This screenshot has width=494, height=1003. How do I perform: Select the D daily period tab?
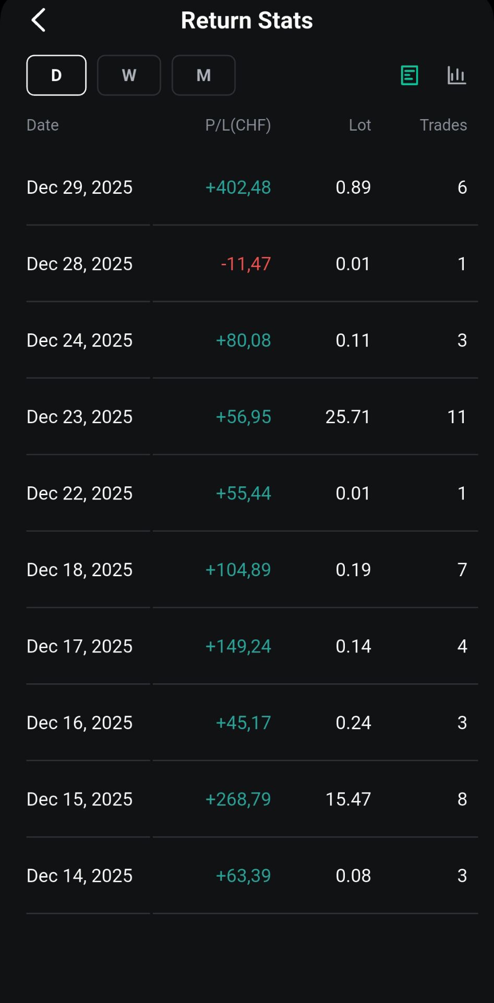coord(56,75)
